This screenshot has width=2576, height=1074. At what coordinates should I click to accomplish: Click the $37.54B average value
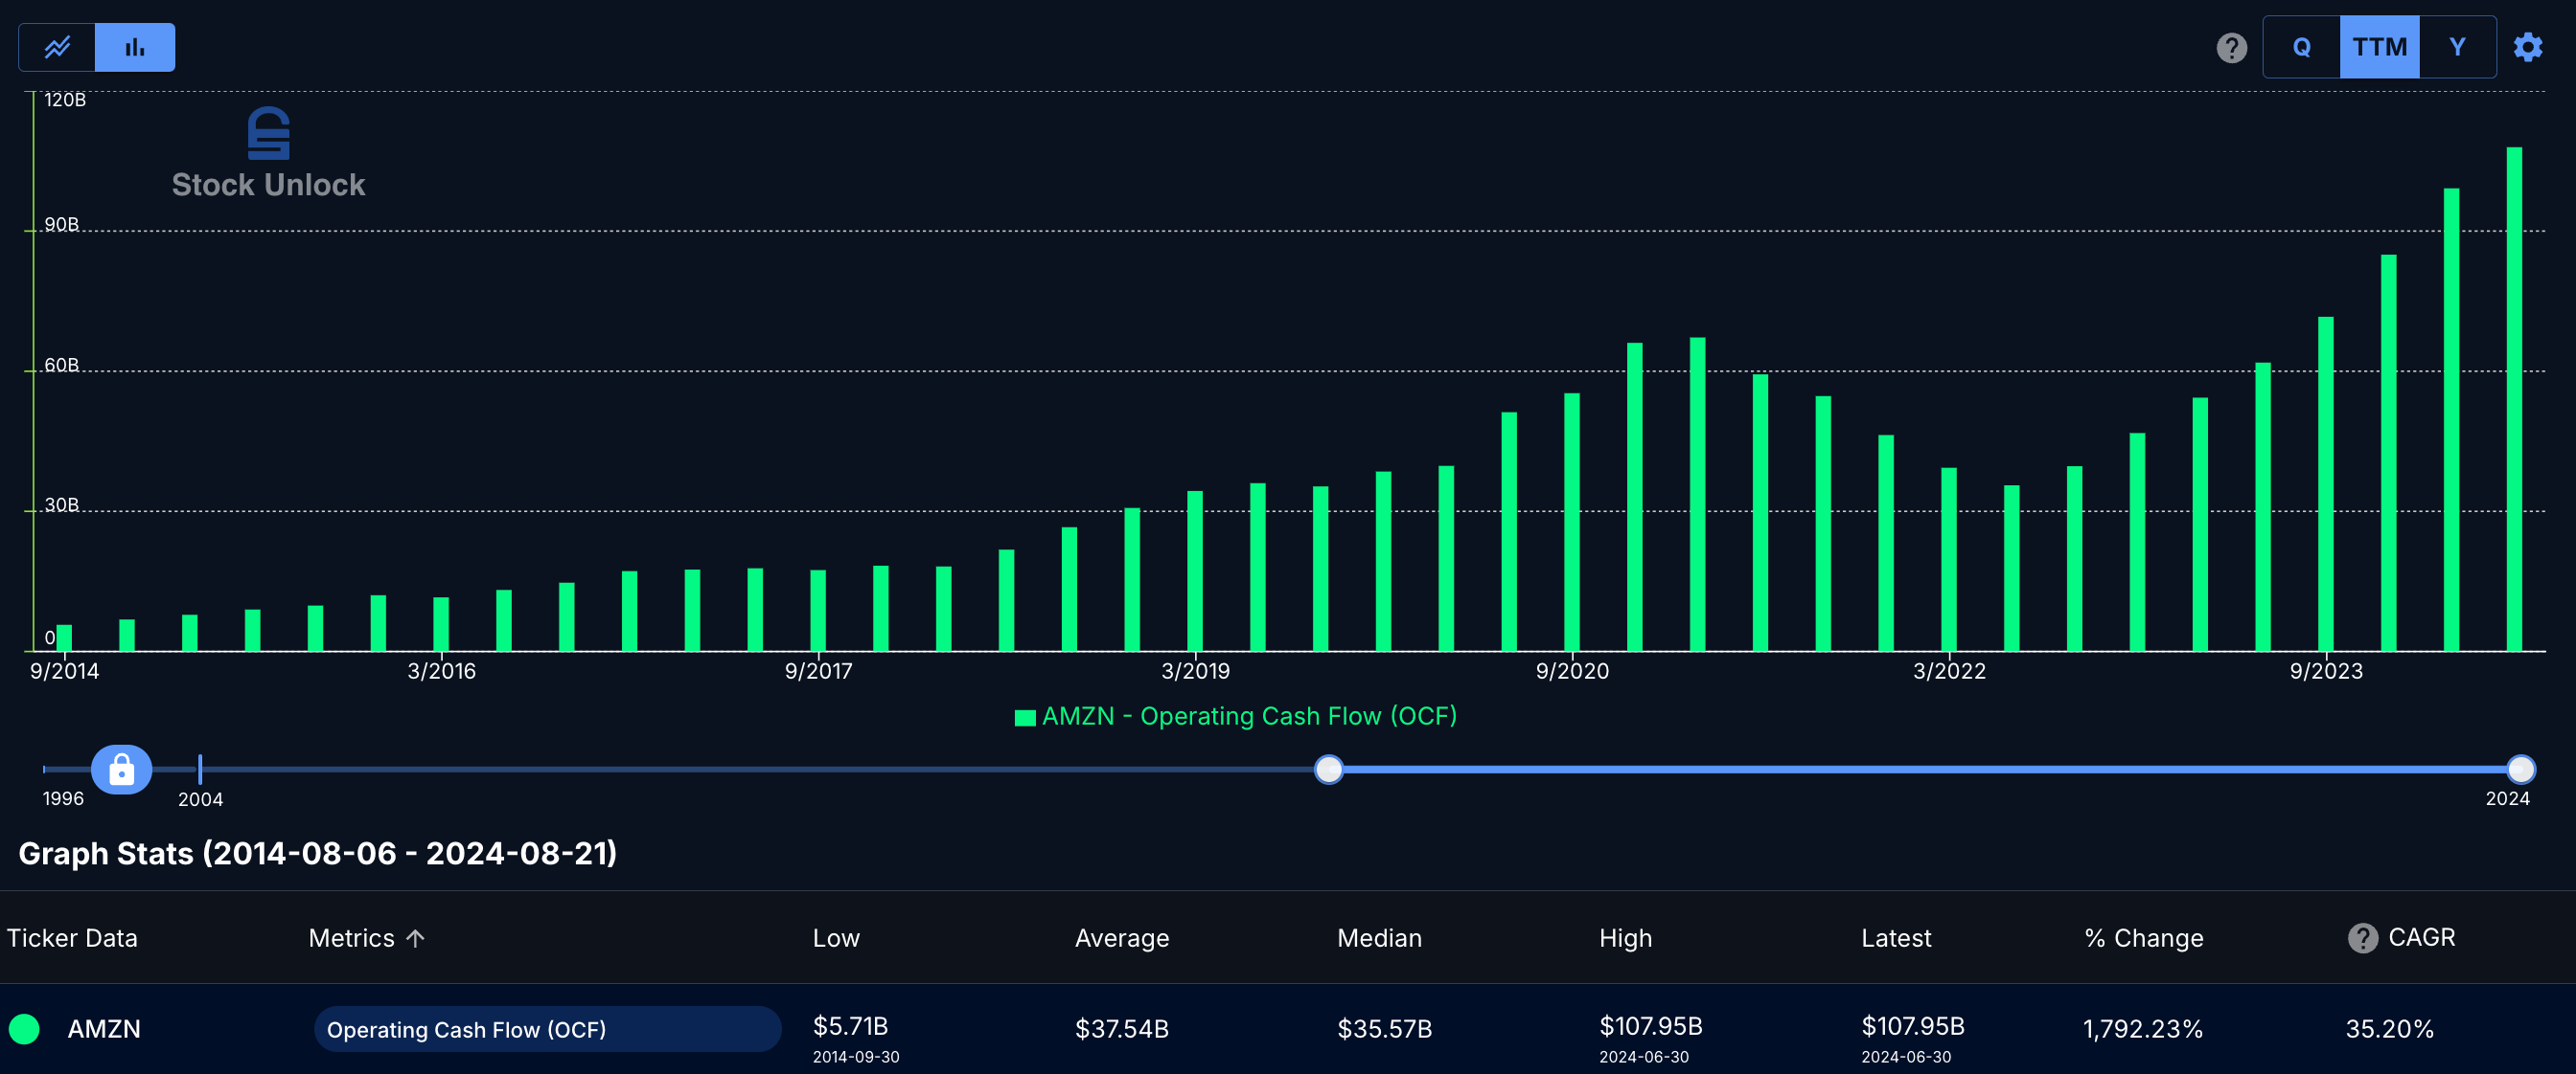[x=1121, y=1029]
